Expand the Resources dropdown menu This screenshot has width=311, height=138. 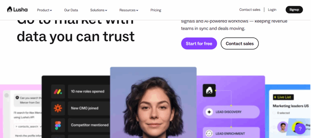click(129, 10)
